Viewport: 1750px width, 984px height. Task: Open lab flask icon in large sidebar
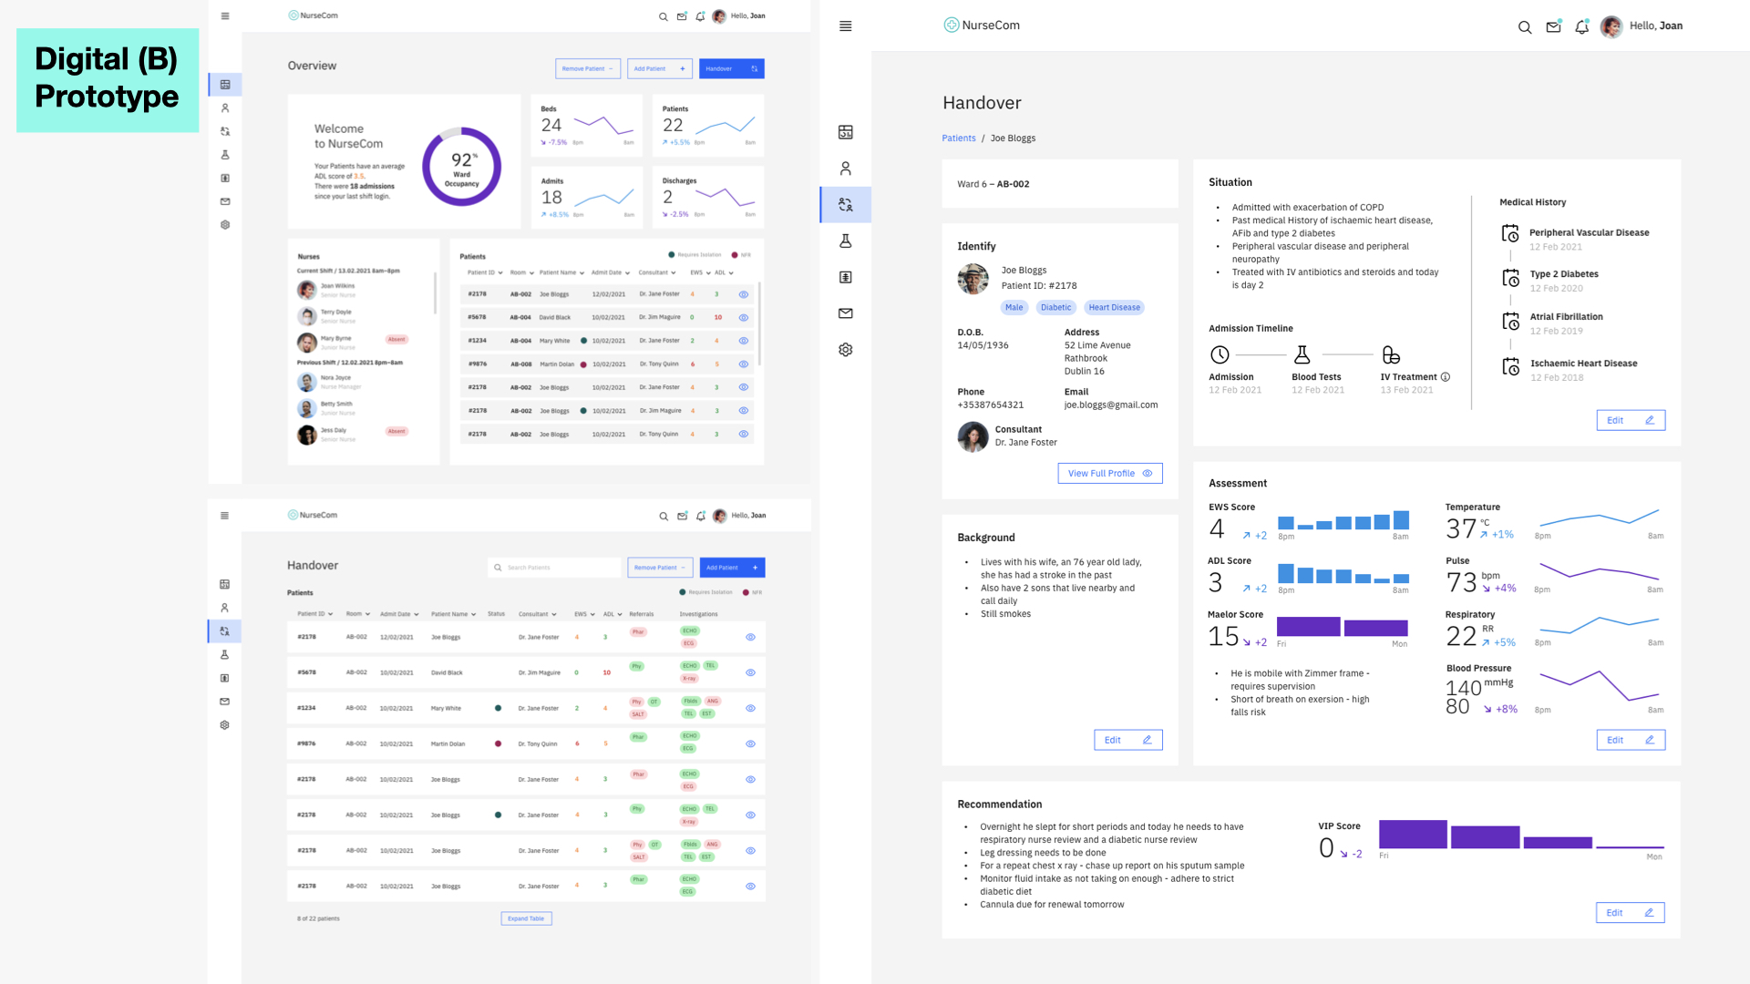point(845,241)
